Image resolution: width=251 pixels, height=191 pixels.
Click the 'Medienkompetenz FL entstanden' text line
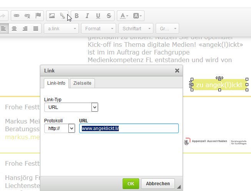[x=160, y=60]
